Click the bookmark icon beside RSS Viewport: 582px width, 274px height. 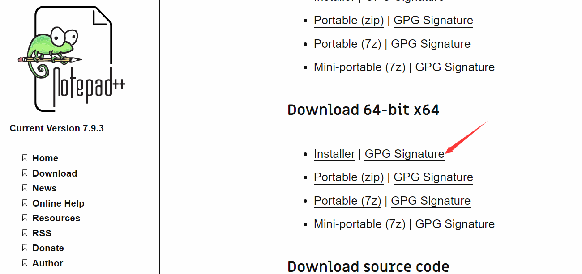(25, 233)
